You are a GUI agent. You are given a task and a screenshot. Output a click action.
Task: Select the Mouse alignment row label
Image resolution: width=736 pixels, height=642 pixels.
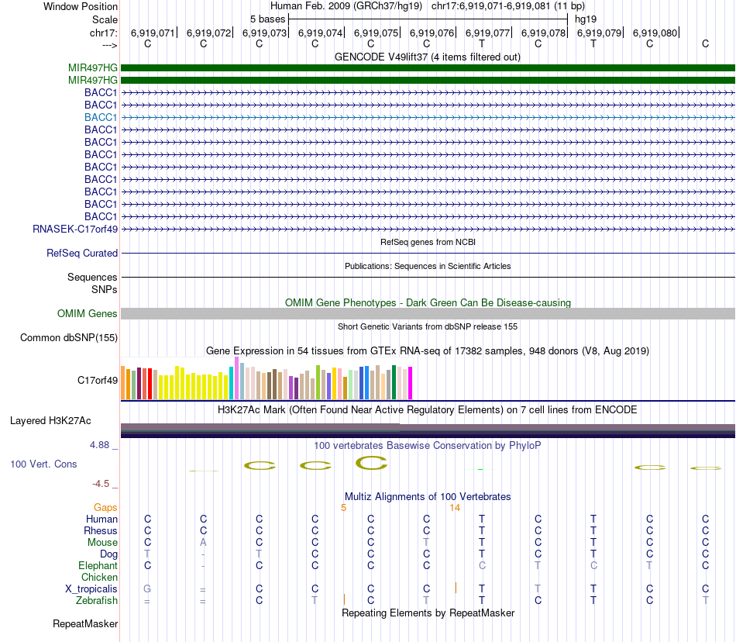(x=102, y=543)
